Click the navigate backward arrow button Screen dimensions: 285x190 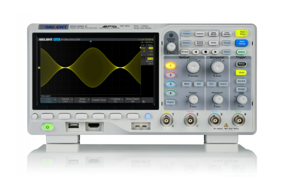click(x=196, y=52)
